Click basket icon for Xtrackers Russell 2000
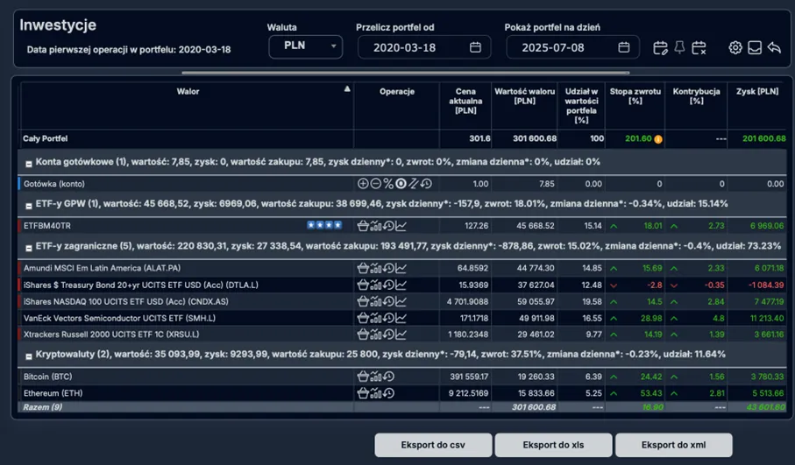795x465 pixels. tap(363, 335)
